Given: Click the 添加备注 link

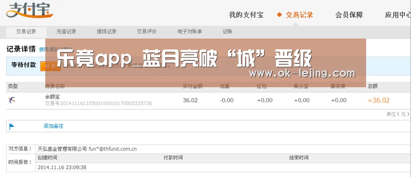Looking at the screenshot, I should coord(54,126).
